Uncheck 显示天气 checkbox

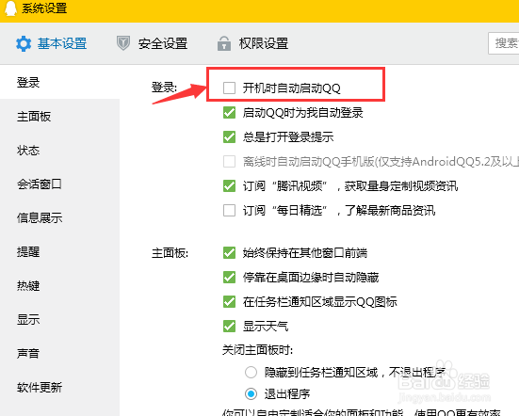[x=229, y=326]
